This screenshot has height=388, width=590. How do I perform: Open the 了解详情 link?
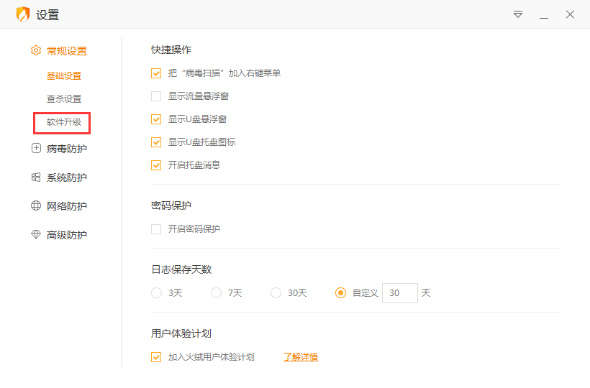pos(301,357)
